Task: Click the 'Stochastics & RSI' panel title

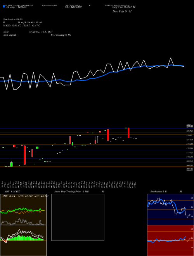Action: pyautogui.click(x=166, y=192)
